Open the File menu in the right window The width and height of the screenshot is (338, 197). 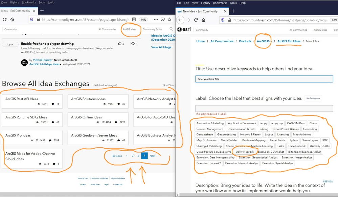click(x=179, y=3)
